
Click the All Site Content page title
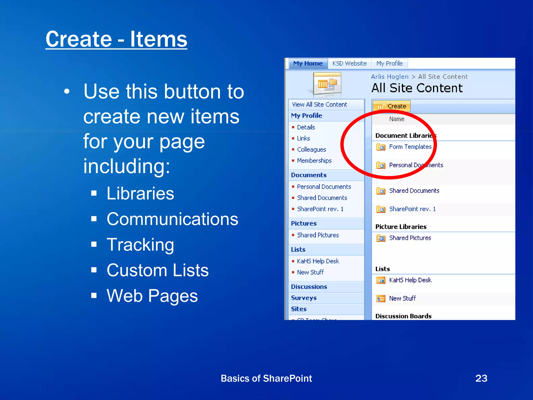click(x=417, y=88)
